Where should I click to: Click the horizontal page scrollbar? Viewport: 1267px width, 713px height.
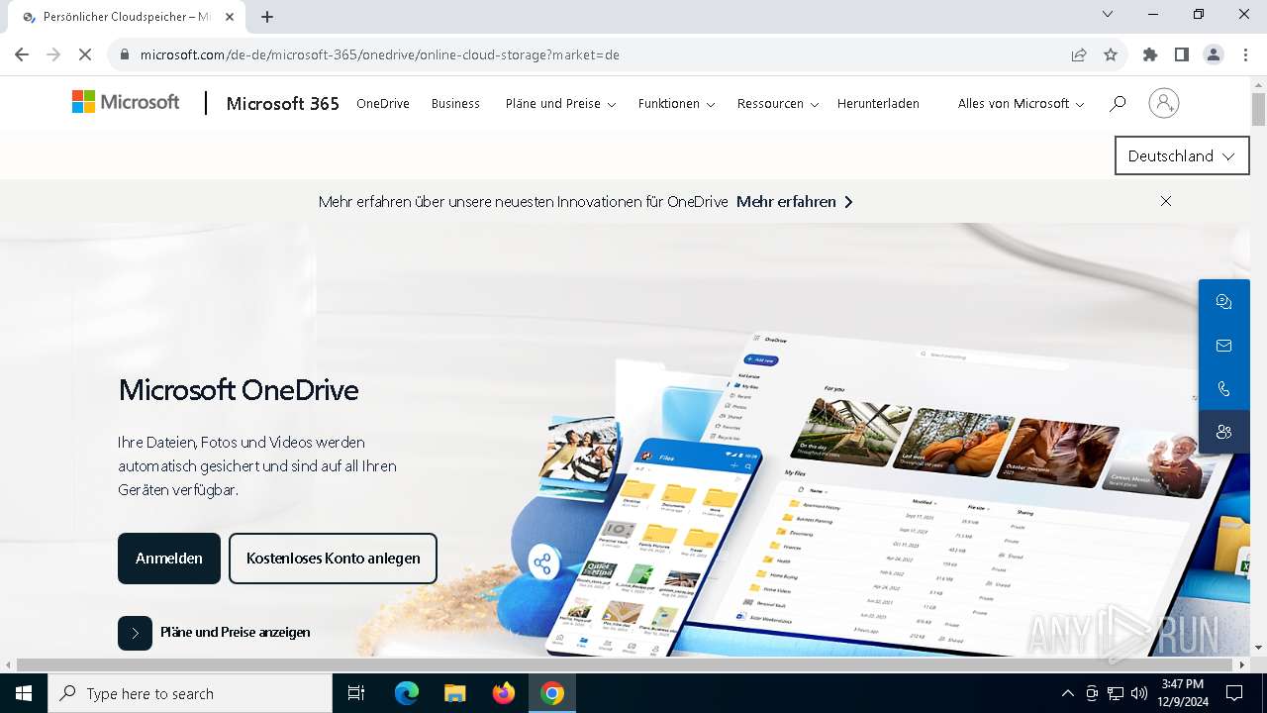tap(626, 664)
